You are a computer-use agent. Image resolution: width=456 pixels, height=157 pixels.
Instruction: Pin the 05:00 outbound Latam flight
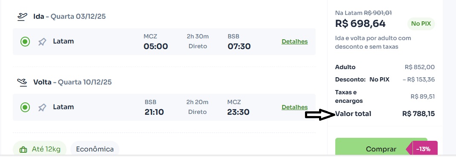click(42, 42)
